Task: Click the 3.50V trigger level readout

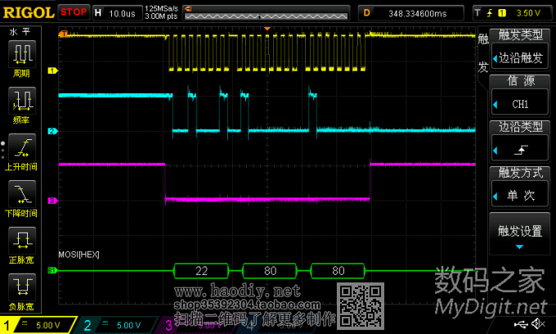Action: click(513, 12)
